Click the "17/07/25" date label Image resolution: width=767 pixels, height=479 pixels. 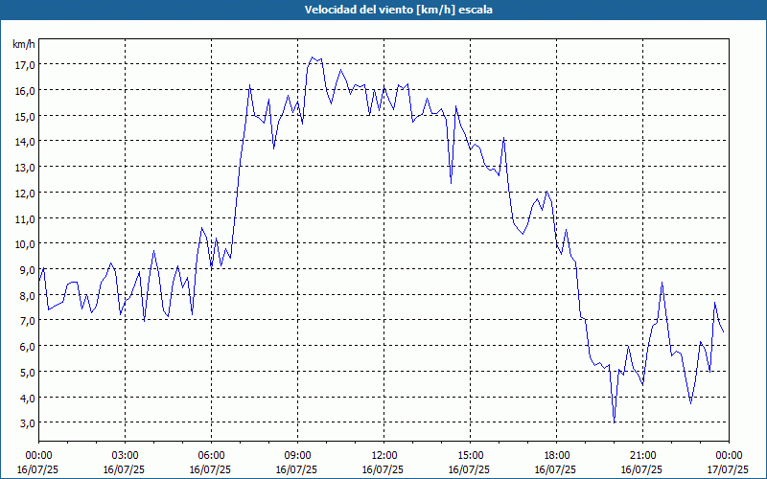pyautogui.click(x=729, y=469)
